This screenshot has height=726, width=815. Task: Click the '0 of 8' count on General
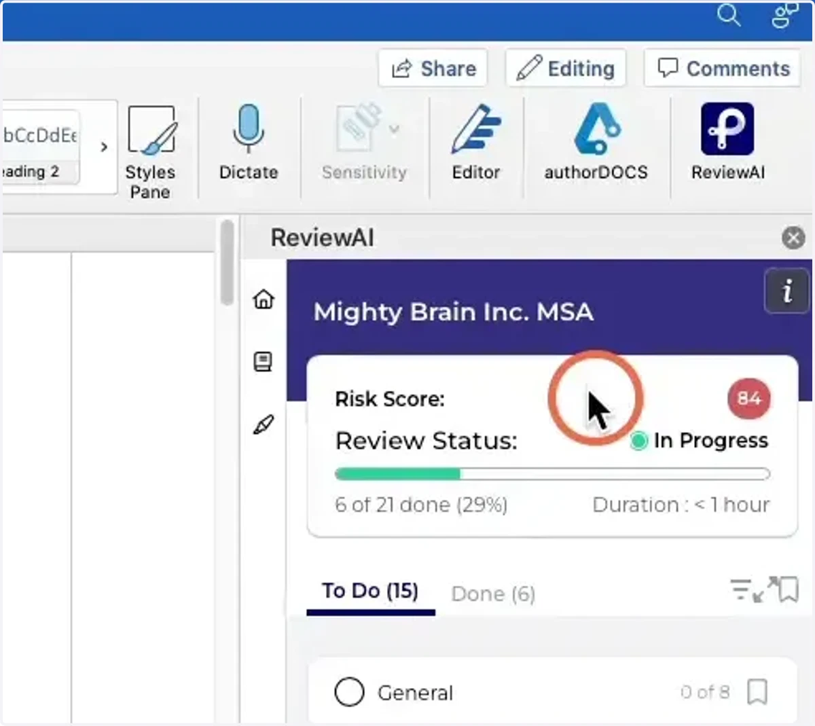(705, 692)
